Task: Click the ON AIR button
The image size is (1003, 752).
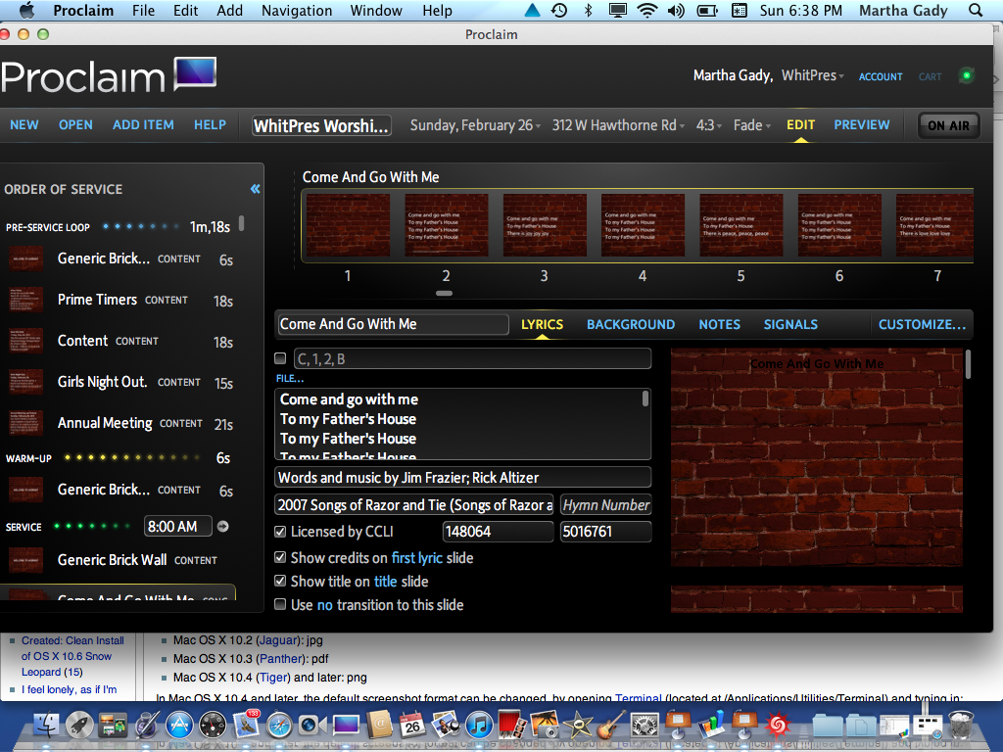Action: pos(948,125)
